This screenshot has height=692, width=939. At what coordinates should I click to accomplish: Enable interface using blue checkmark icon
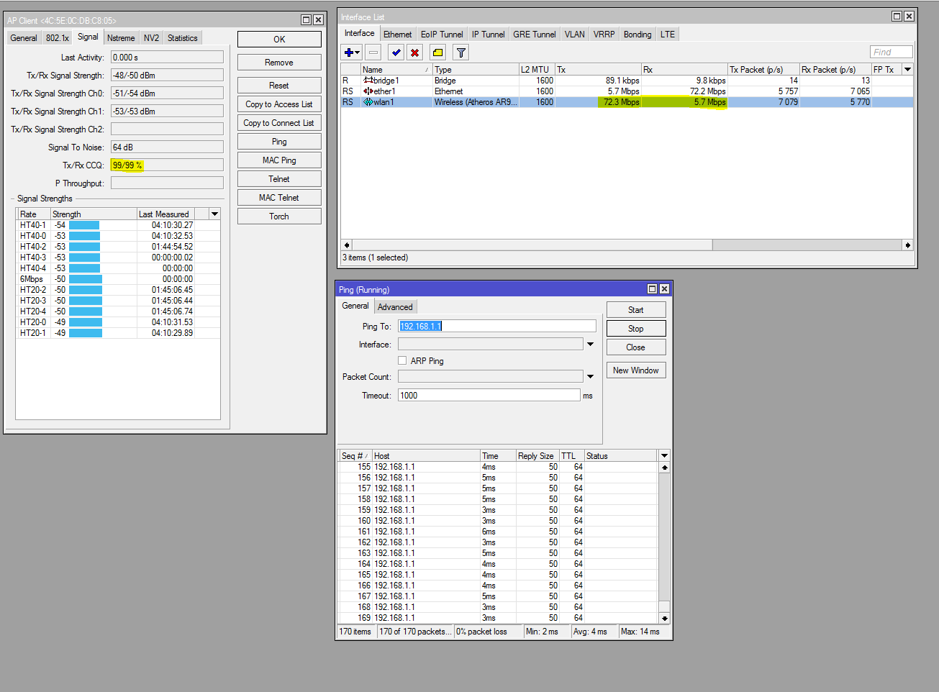pos(396,53)
